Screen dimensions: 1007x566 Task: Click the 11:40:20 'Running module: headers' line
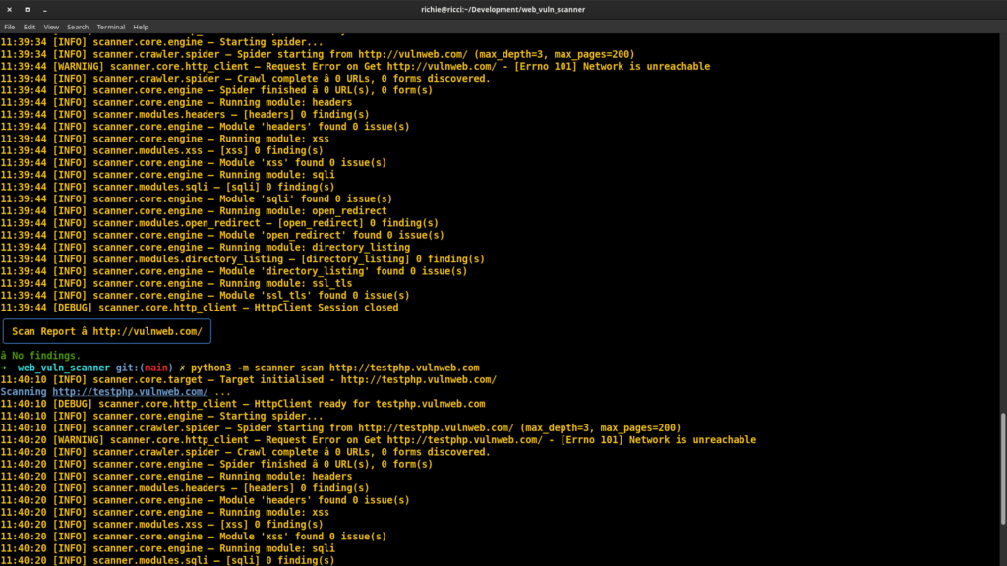tap(176, 477)
